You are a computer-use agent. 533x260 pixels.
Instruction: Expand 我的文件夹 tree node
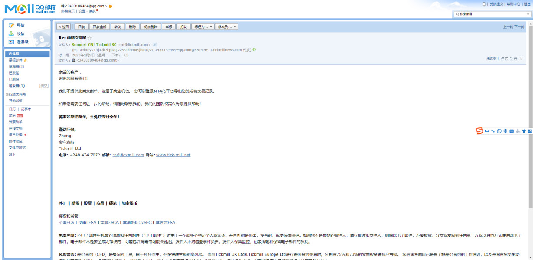pos(7,94)
